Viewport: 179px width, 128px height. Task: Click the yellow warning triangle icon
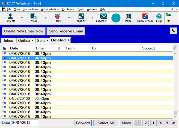click(x=169, y=21)
